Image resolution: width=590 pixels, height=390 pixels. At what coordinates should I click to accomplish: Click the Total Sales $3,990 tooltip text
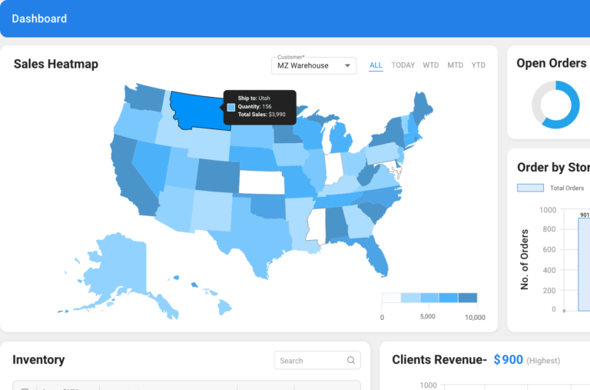click(261, 114)
